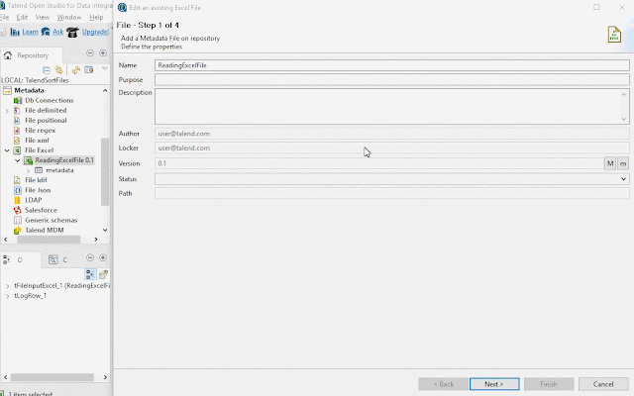Click the outline image view icon
This screenshot has height=396, width=634.
(x=103, y=274)
